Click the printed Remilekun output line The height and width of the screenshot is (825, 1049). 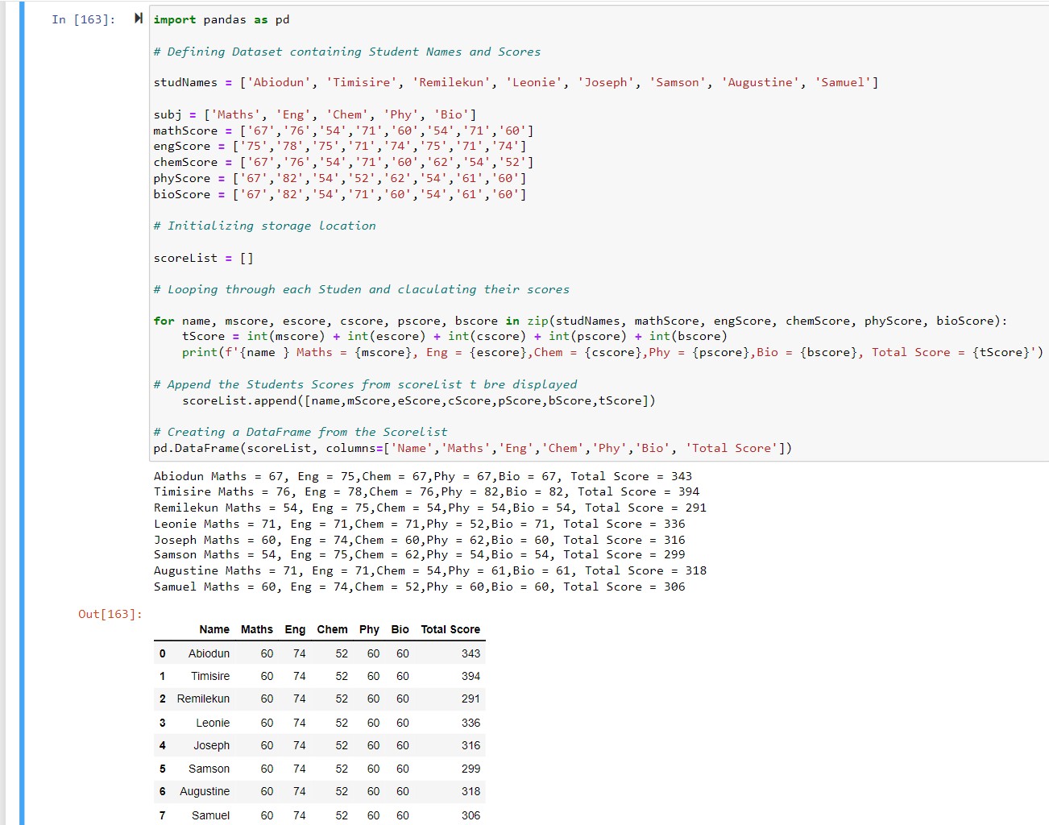(430, 508)
